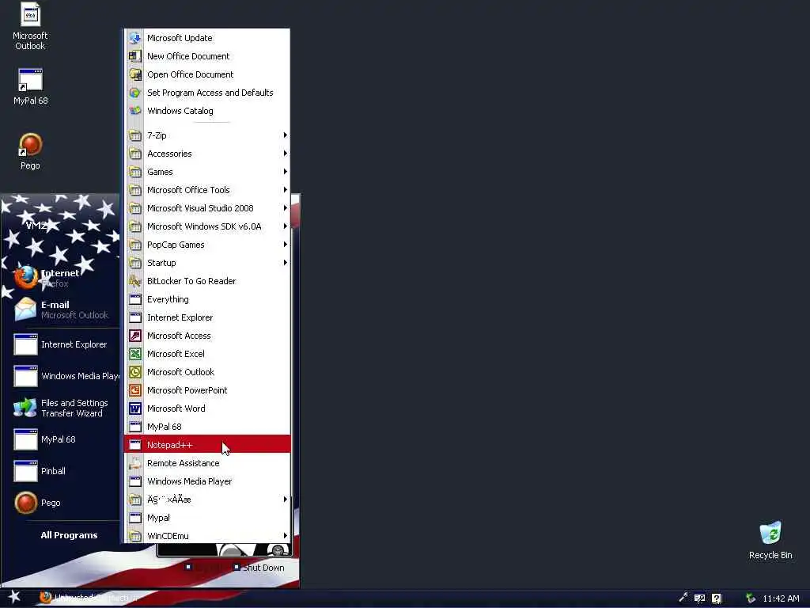The image size is (810, 608).
Task: Click the E-mail Microsoft Outlook pinned icon
Action: coord(25,310)
